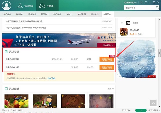Image resolution: width=161 pixels, height=113 pixels.
Task: Download 水果忍者高清版 with 高速下载
Action: (107, 60)
